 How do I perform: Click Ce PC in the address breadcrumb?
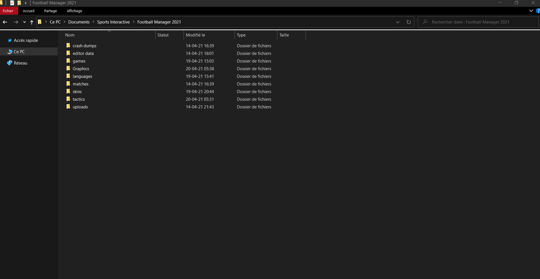[x=55, y=22]
